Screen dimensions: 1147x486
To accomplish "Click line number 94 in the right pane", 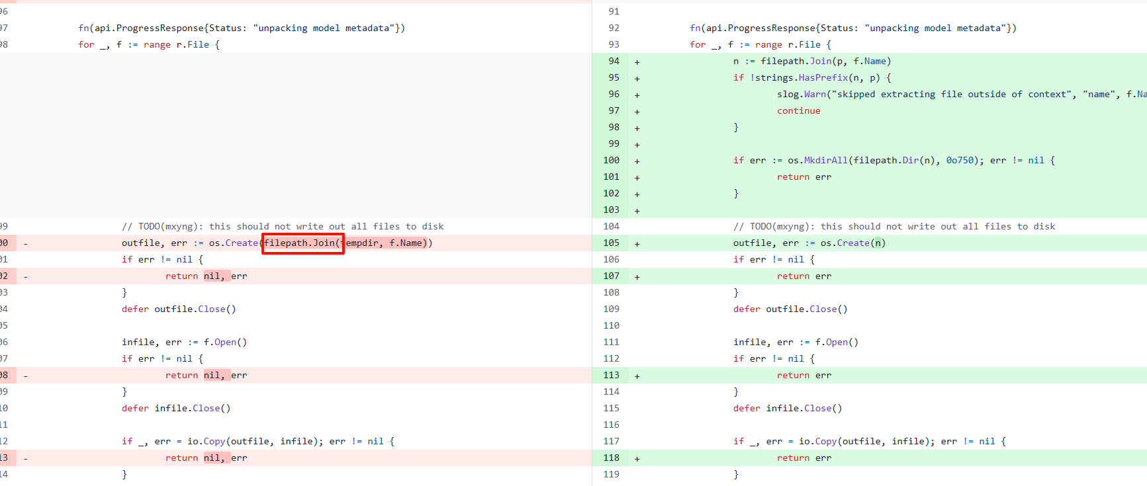I will click(x=614, y=61).
